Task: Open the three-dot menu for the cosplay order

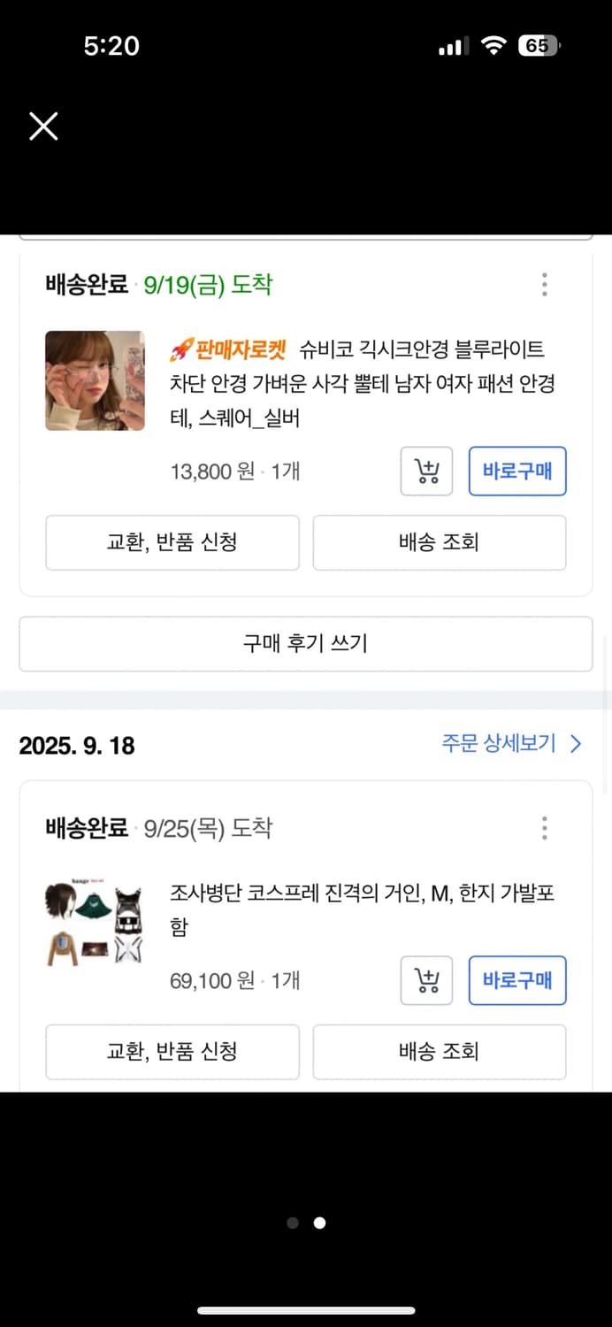Action: [x=545, y=828]
